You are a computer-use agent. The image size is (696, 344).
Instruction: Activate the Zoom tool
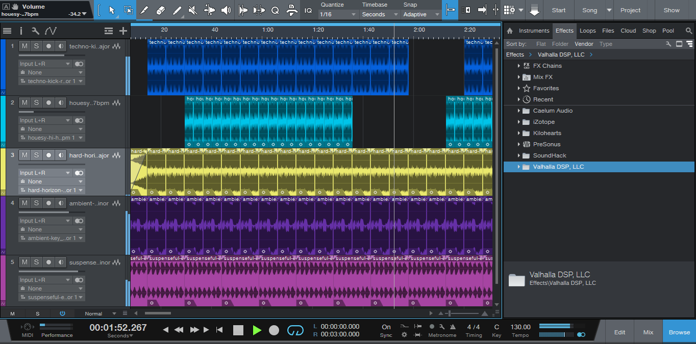click(x=276, y=10)
